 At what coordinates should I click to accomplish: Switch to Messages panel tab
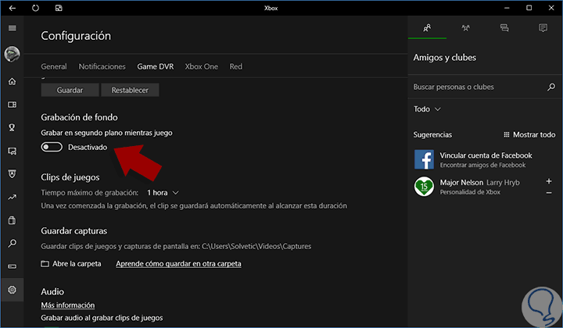click(x=504, y=28)
